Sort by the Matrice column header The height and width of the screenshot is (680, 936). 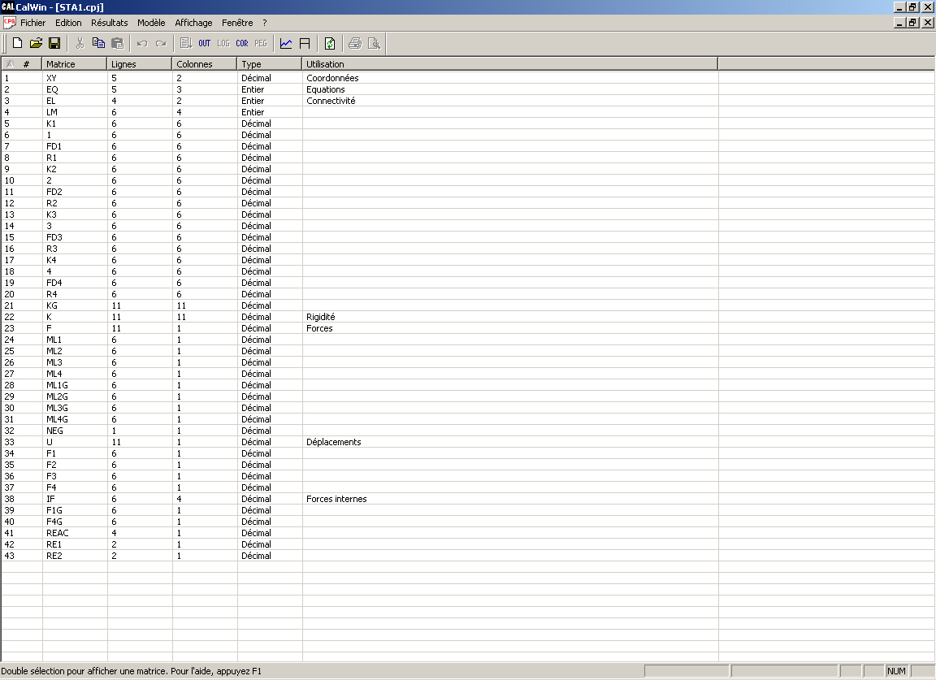coord(74,63)
